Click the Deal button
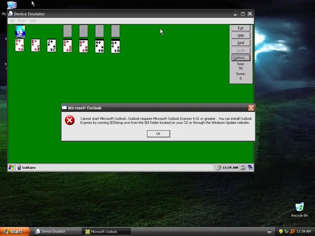 241,43
